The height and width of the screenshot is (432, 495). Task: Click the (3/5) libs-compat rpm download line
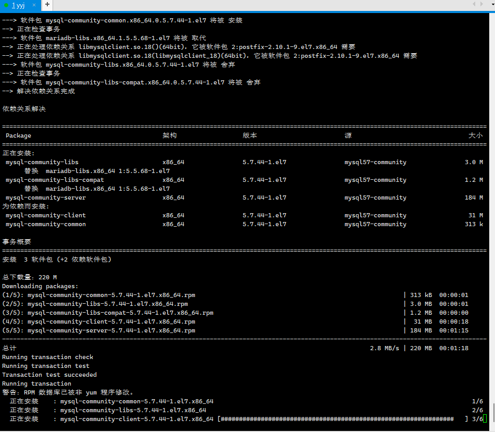pos(235,313)
